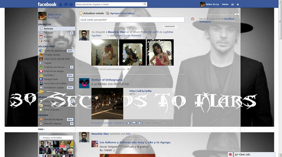Image resolution: width=282 pixels, height=157 pixels.
Task: Click the Eventos calendar icon
Action: [x=41, y=37]
